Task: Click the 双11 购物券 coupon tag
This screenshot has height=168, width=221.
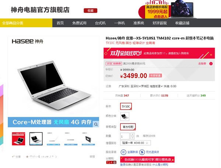Action: 114,64
